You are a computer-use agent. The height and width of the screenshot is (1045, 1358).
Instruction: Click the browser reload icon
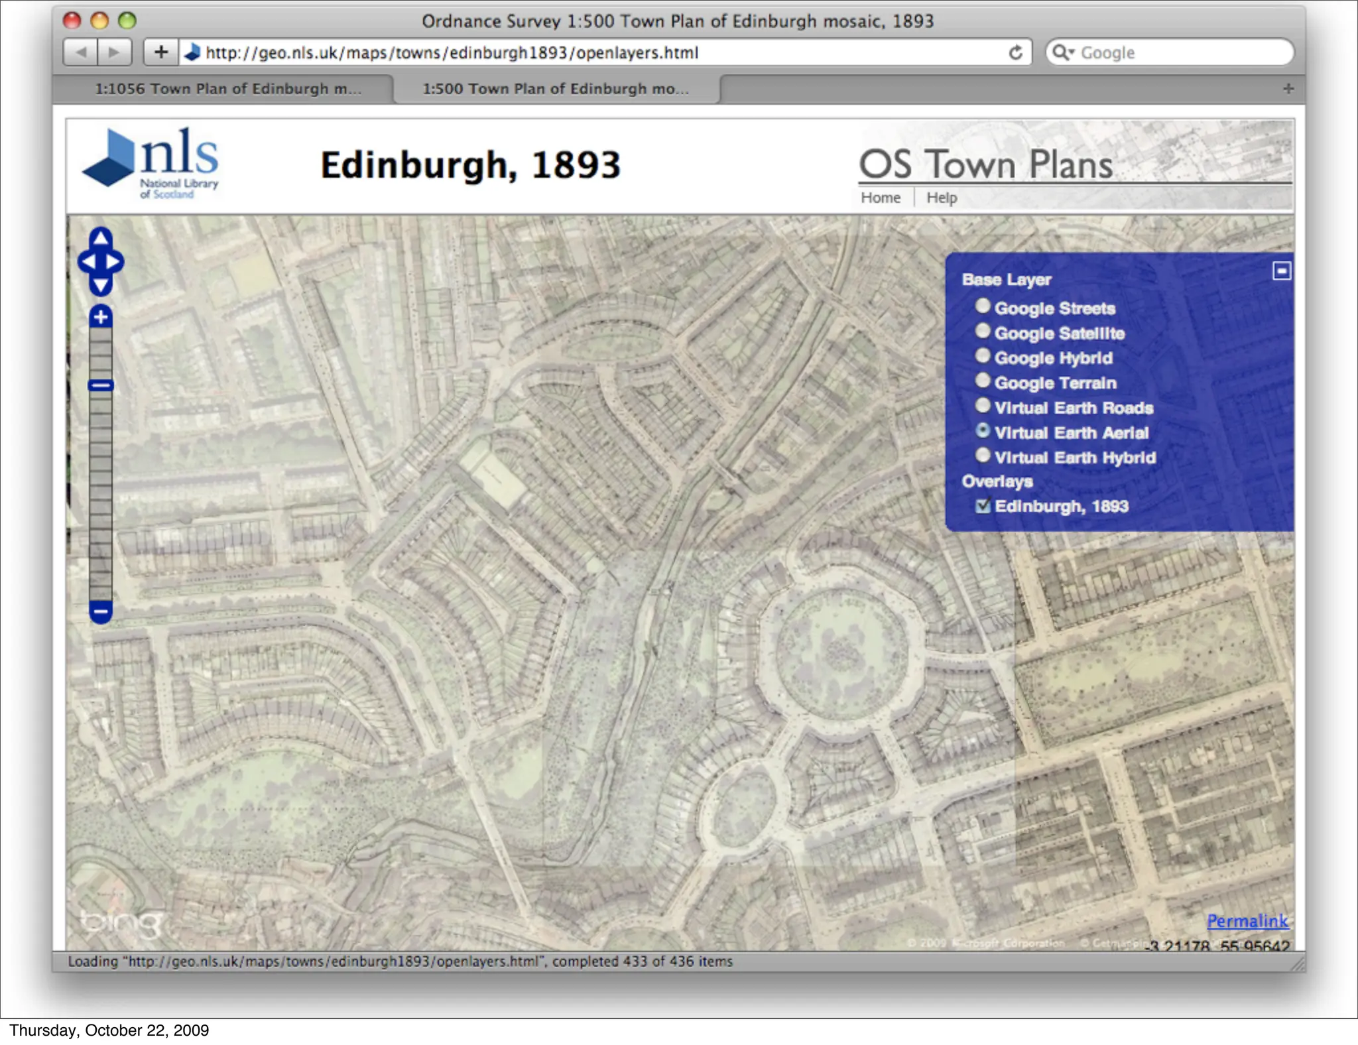tap(1015, 52)
